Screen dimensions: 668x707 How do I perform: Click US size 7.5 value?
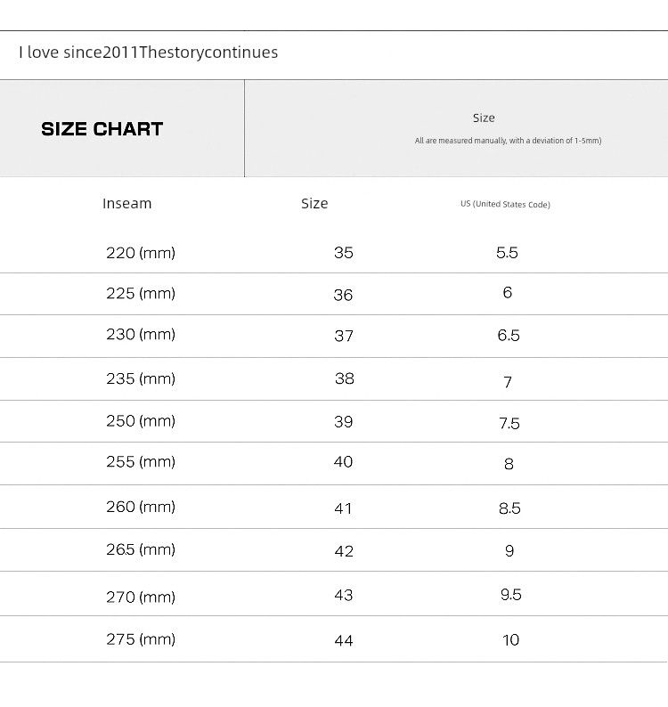click(509, 424)
